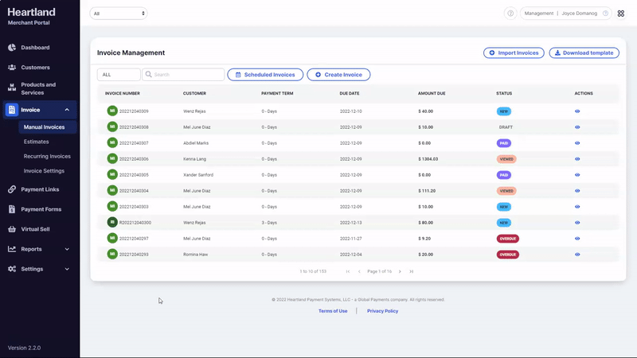Go to previous page of invoices
This screenshot has width=637, height=358.
pos(359,271)
